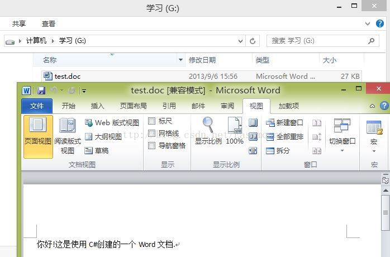Select the test.doc file in Explorer

202,76
